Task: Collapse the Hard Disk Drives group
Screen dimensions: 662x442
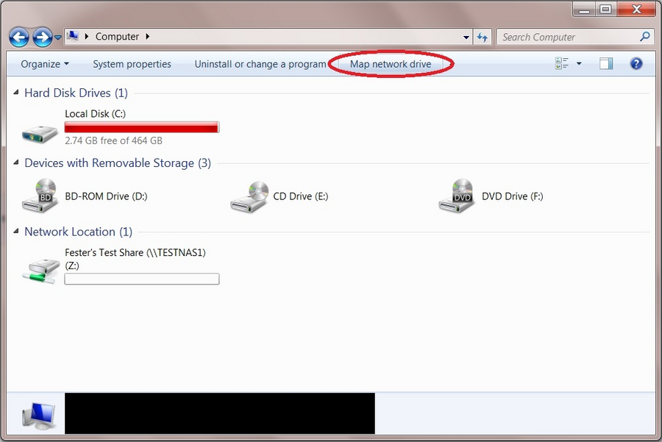Action: coord(17,93)
